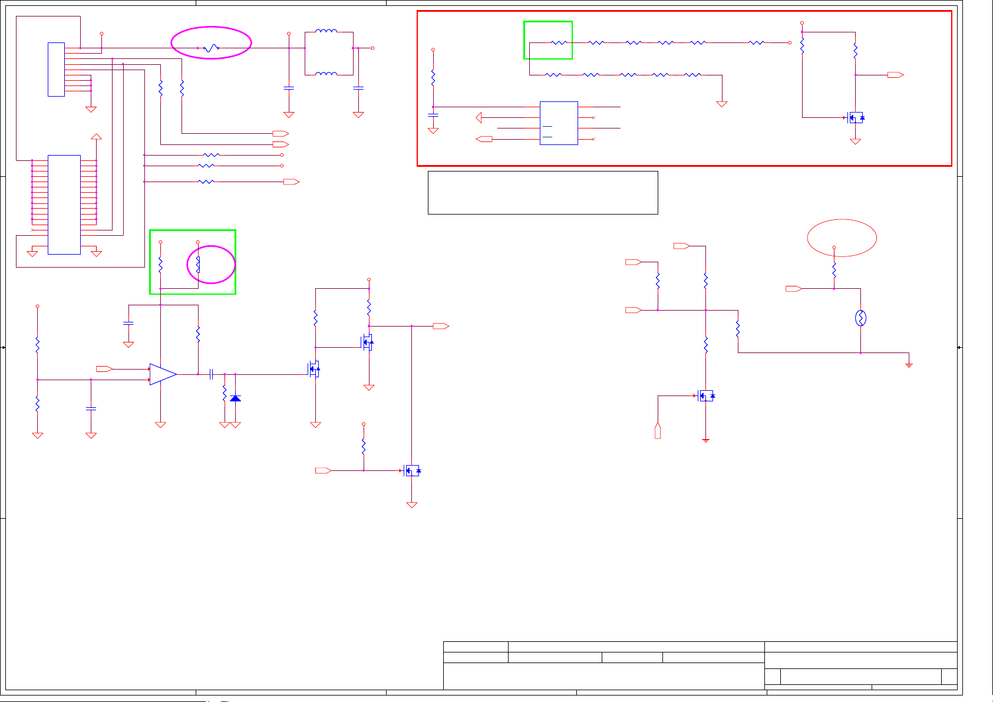Screen dimensions: 993x702
Task: Select the capacitor right of the choke output
Action: (x=358, y=88)
